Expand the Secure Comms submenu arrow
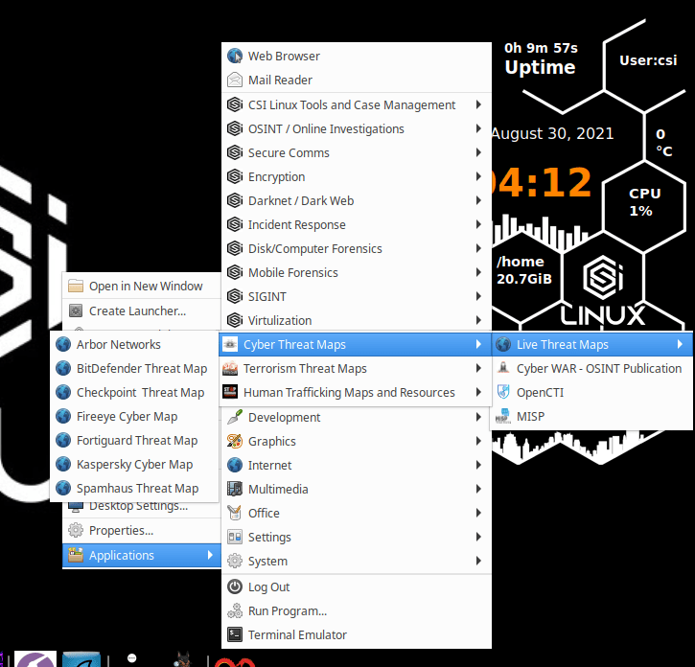This screenshot has height=667, width=695. coord(478,152)
